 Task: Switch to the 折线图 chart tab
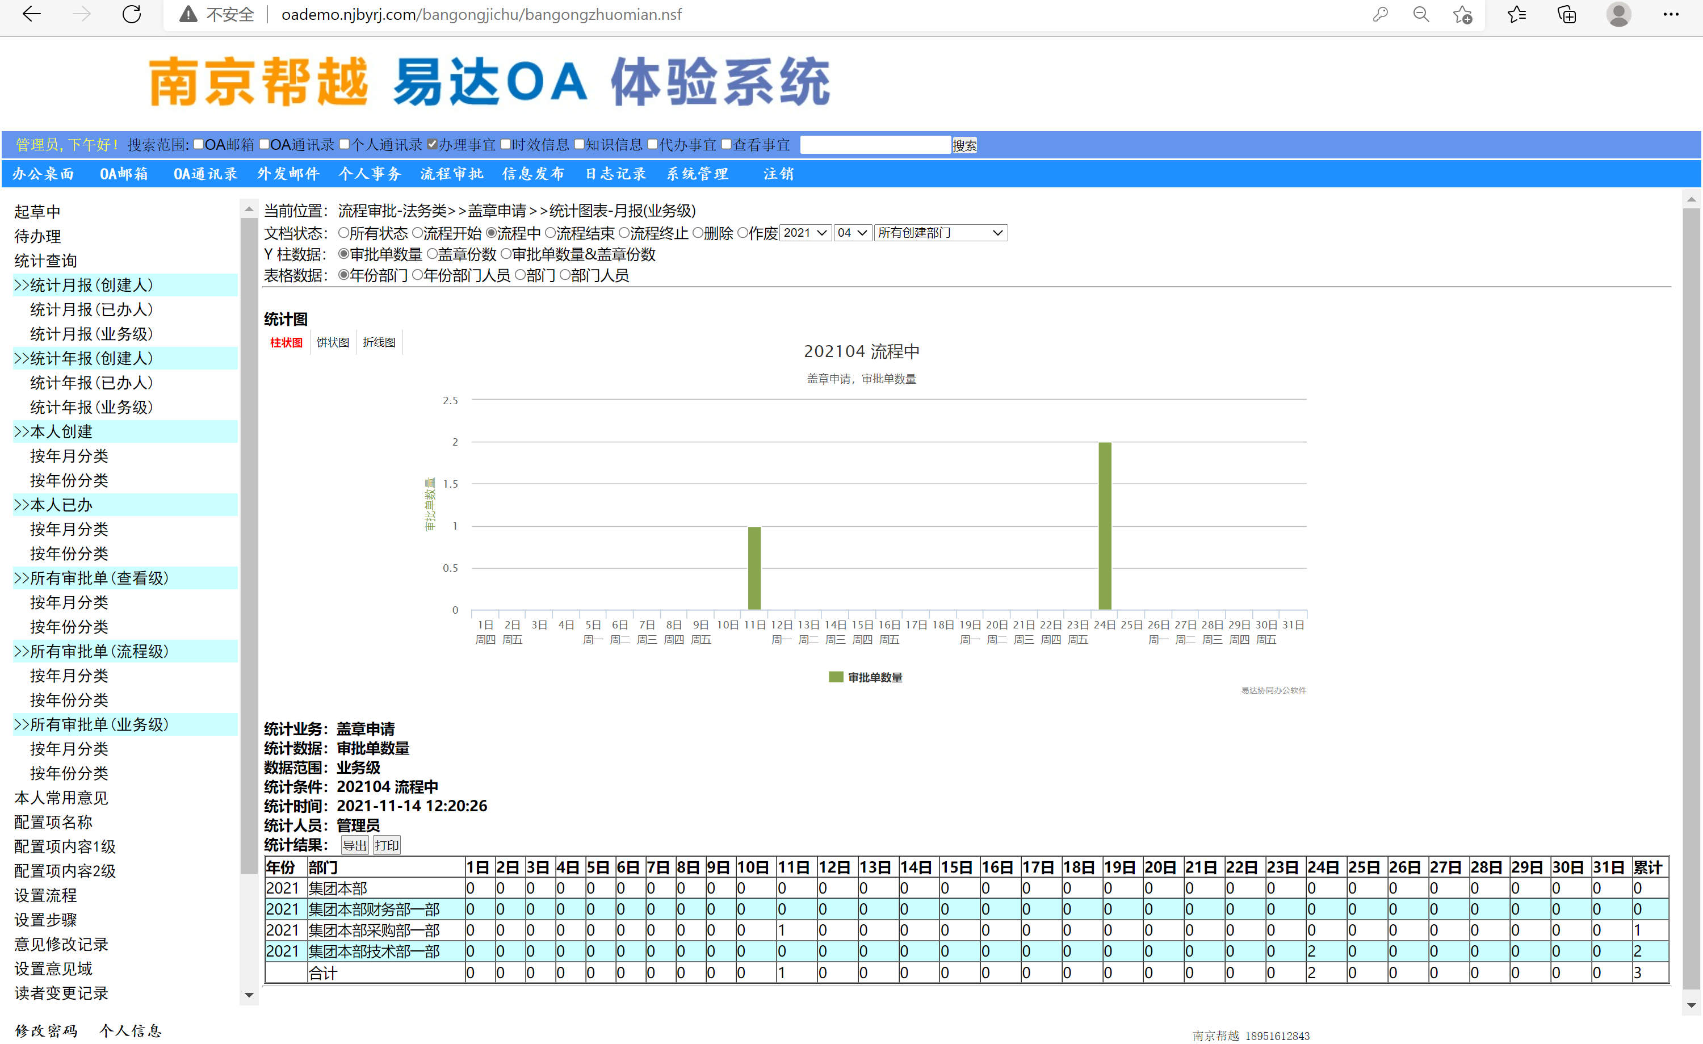[379, 342]
